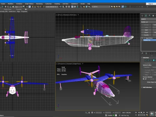Expand Editable Poly sub-object arrow

point(142,40)
